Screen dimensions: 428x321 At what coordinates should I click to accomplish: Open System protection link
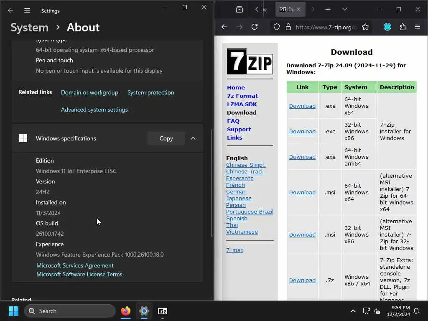click(150, 92)
